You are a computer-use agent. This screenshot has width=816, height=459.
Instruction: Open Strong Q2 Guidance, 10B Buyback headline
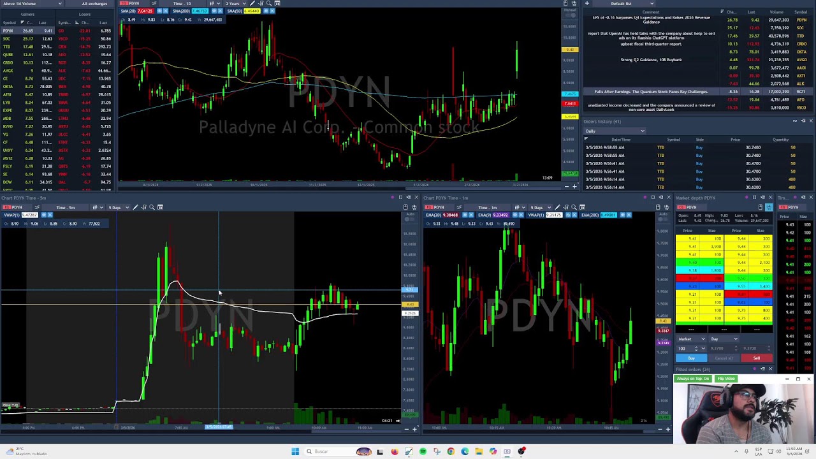click(651, 60)
